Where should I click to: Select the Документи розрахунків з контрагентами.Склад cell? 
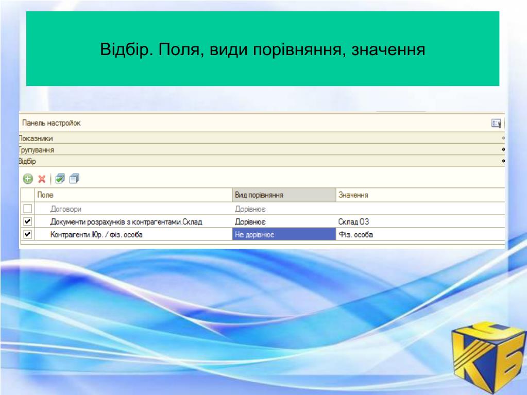(x=133, y=221)
